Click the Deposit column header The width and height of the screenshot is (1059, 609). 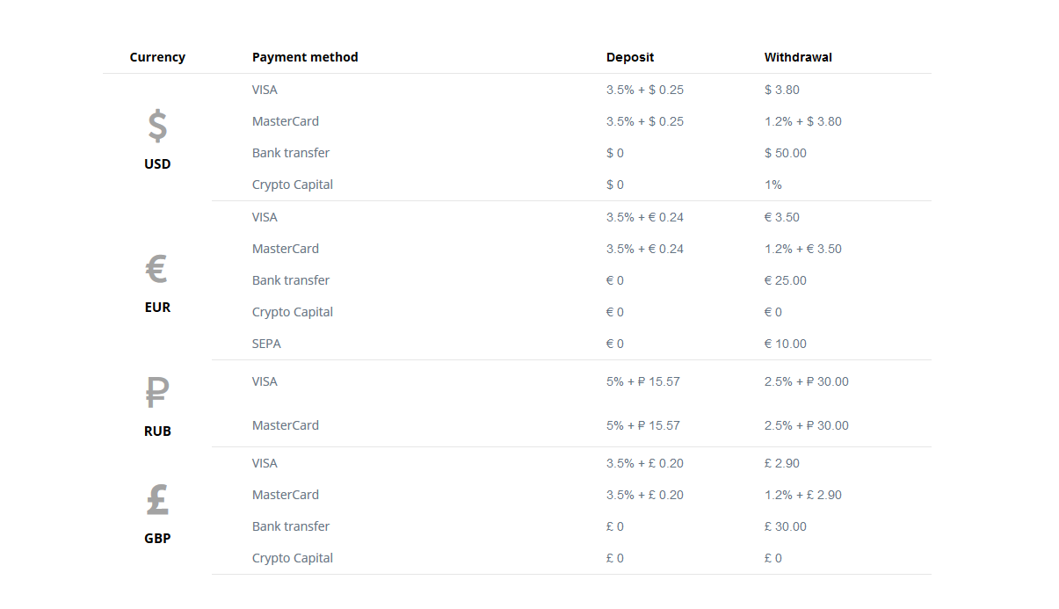(x=630, y=57)
